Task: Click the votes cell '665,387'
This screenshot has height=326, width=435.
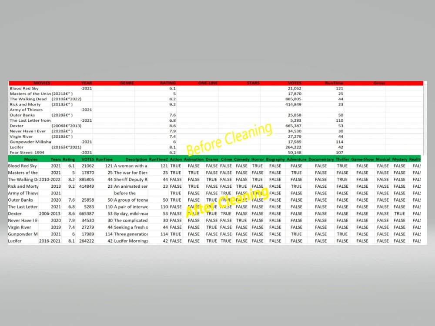Action: [x=293, y=126]
